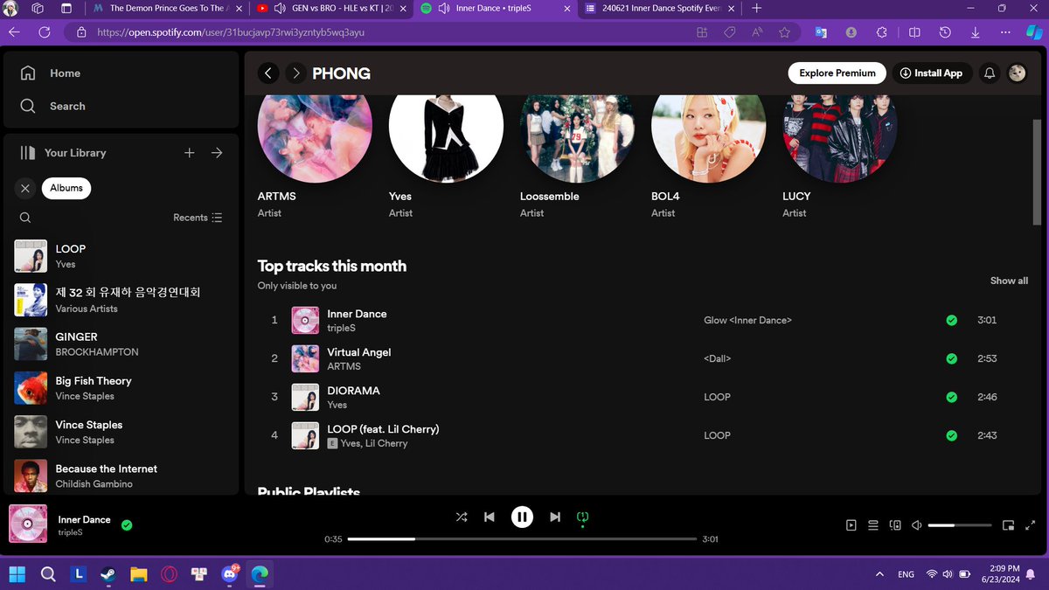Skip to the previous track
Viewport: 1049px width, 590px height.
(490, 517)
